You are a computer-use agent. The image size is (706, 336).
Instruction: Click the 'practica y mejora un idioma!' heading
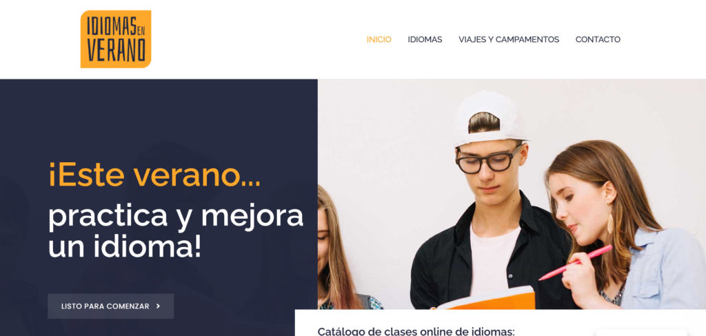[176, 232]
